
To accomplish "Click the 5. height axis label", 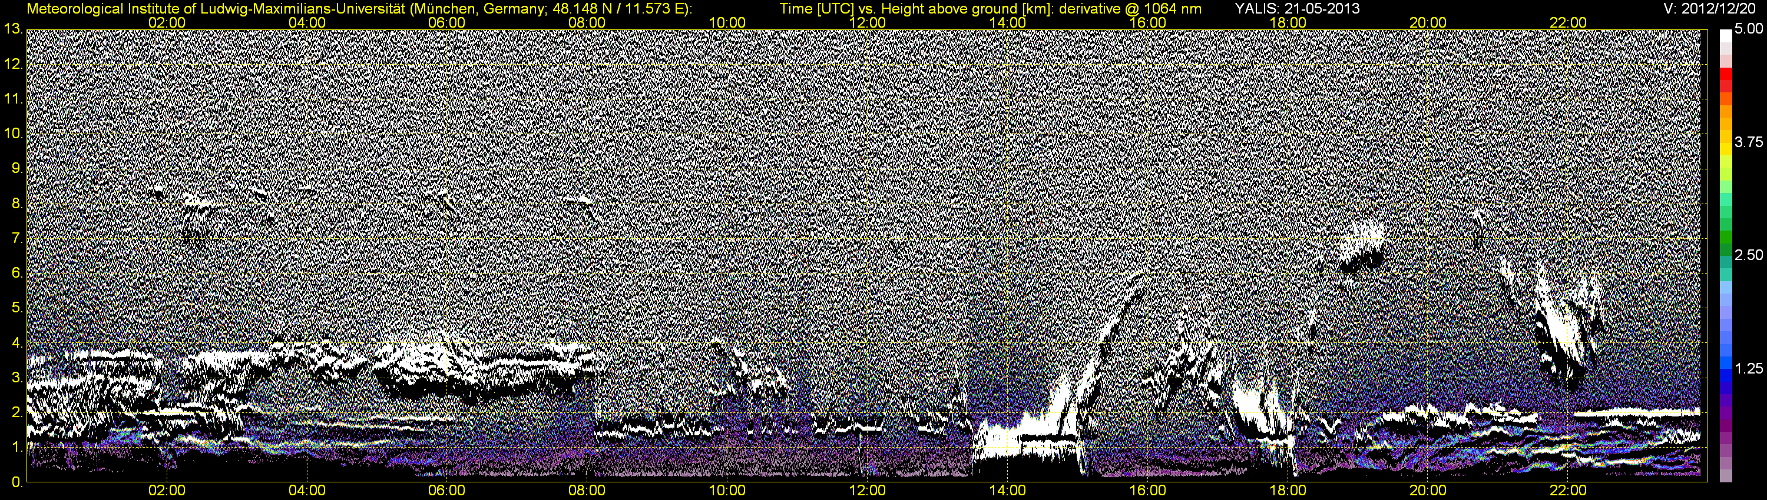I will 17,308.
